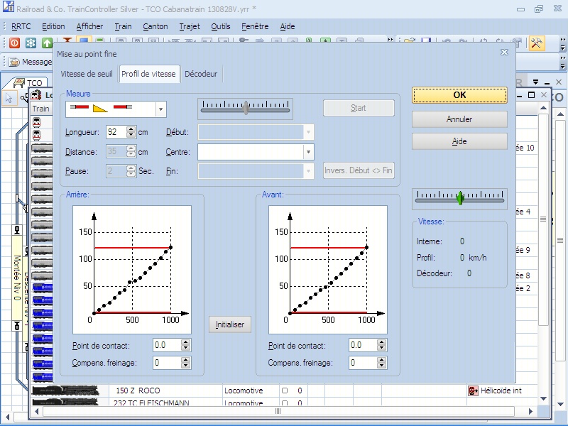This screenshot has height=426, width=568.
Task: Open the Afficher menu
Action: 89,26
